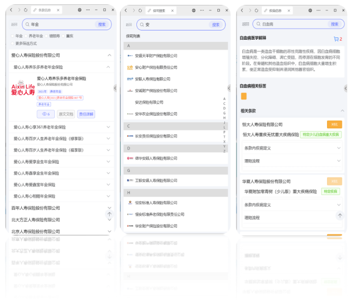
Task: Click the eye view count button showing 6
Action: pyautogui.click(x=46, y=114)
